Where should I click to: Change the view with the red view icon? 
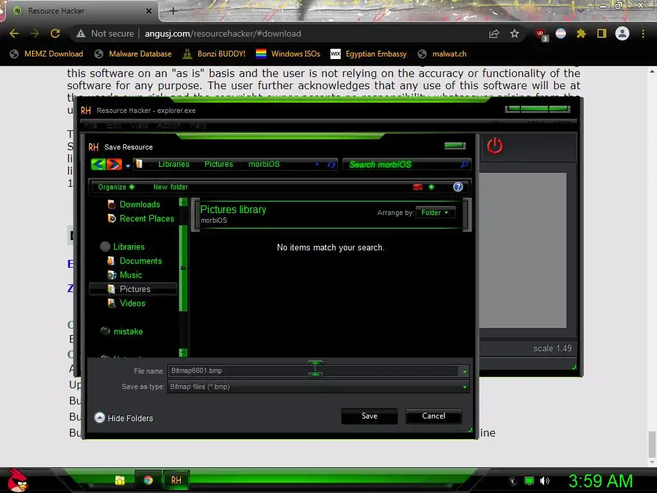coord(418,187)
